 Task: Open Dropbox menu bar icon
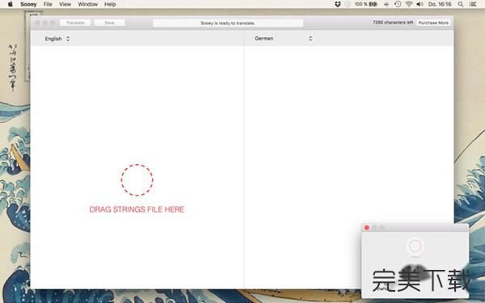click(337, 4)
